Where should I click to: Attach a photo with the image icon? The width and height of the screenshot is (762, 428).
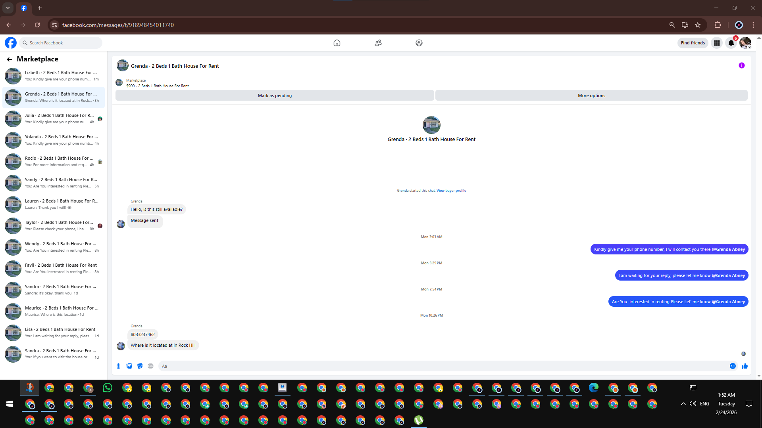129,366
